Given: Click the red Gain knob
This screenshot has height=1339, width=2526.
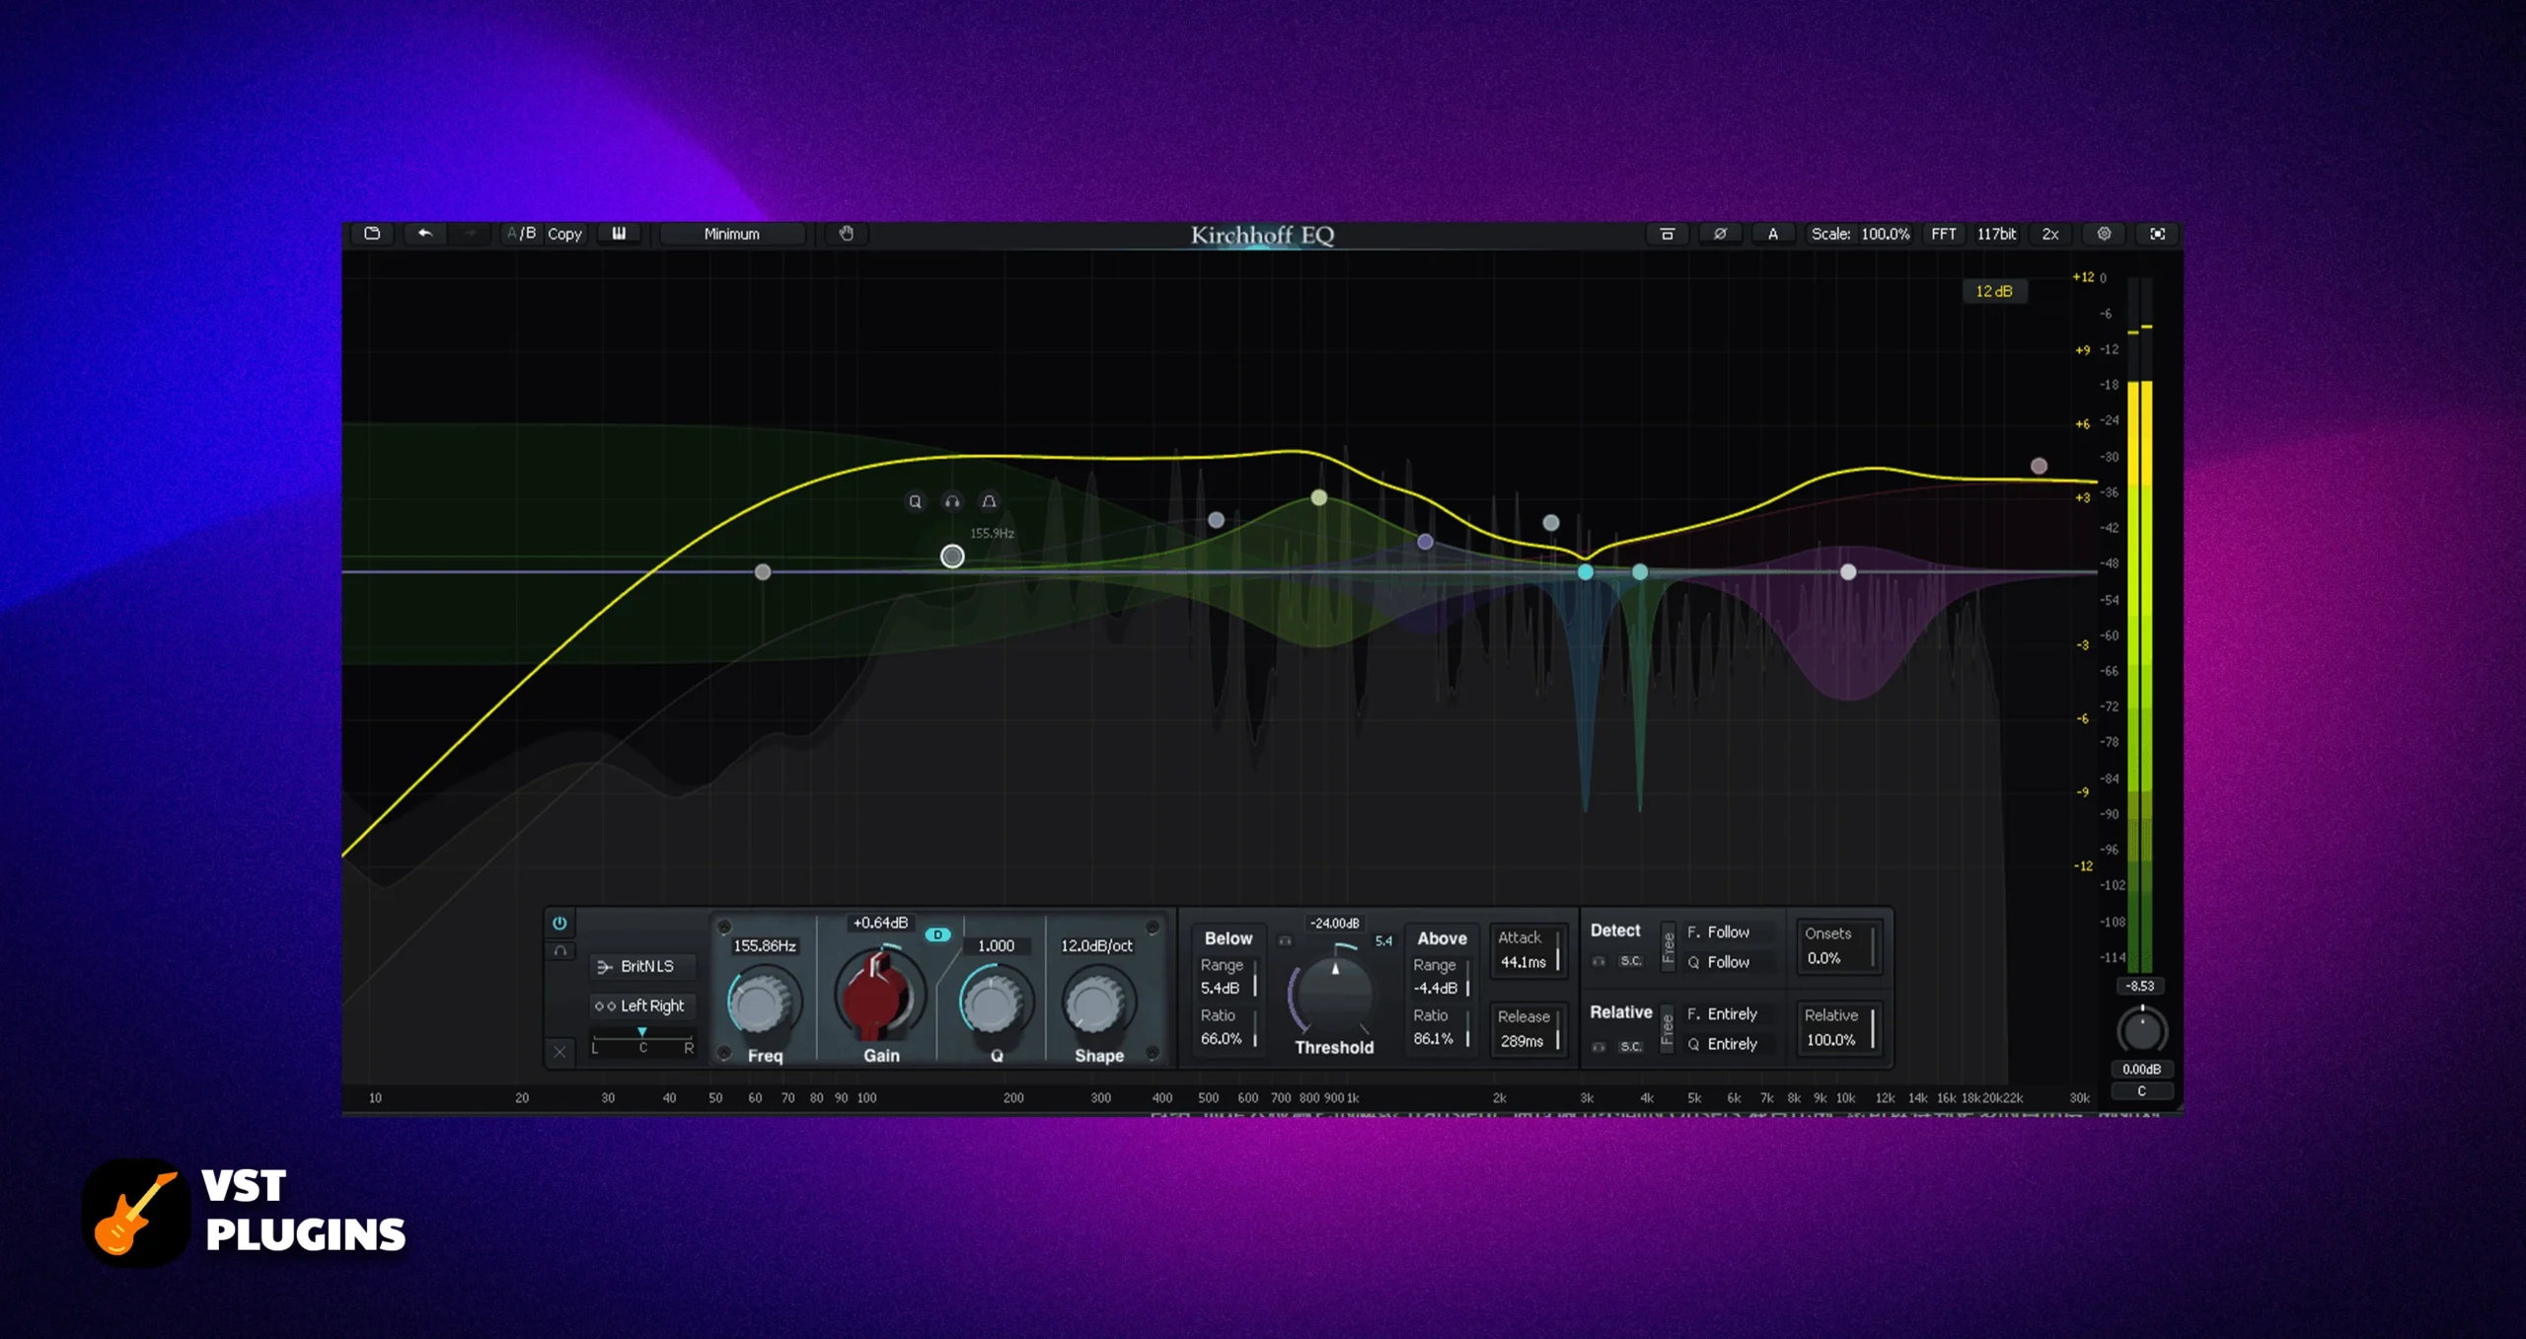Looking at the screenshot, I should pos(880,997).
